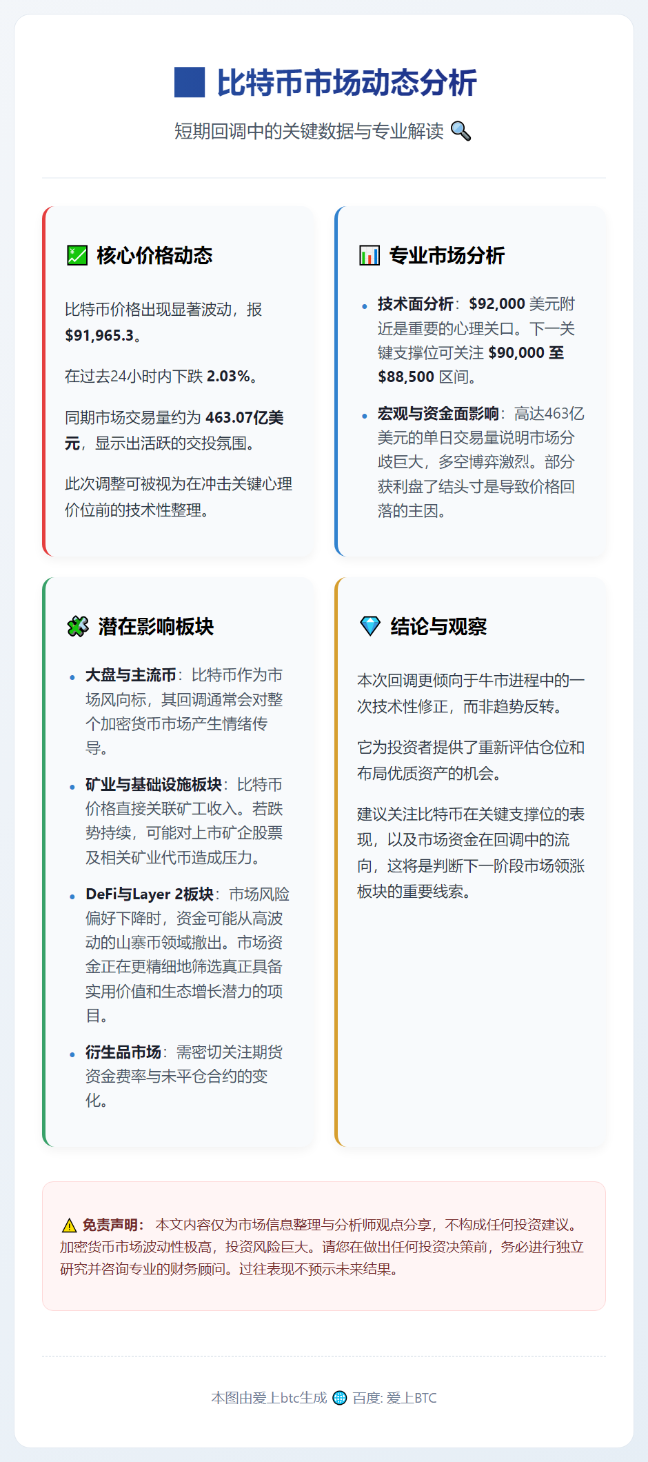Click the 衍生品市场 bullet label
The height and width of the screenshot is (1462, 648).
click(123, 1052)
